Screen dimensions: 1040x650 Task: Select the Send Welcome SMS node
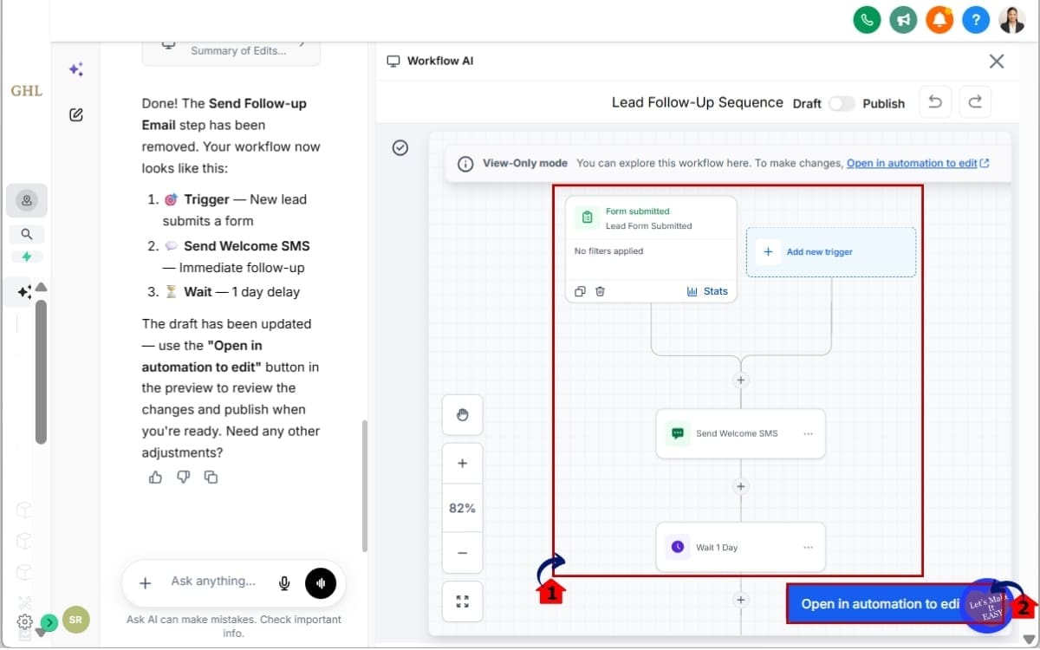pos(741,433)
